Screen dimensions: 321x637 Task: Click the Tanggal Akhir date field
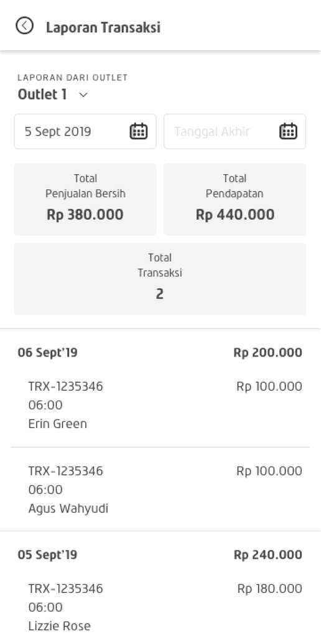pyautogui.click(x=235, y=131)
